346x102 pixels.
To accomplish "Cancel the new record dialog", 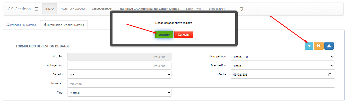I will (184, 35).
